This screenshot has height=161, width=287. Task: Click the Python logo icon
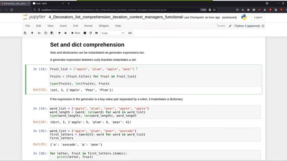(x=244, y=17)
